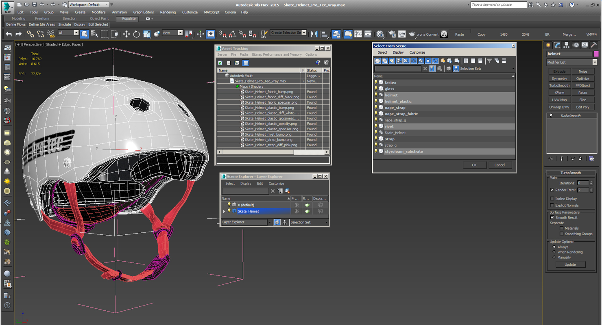Activate the Select and Link tool
Screen dimensions: 602x325
(x=31, y=34)
